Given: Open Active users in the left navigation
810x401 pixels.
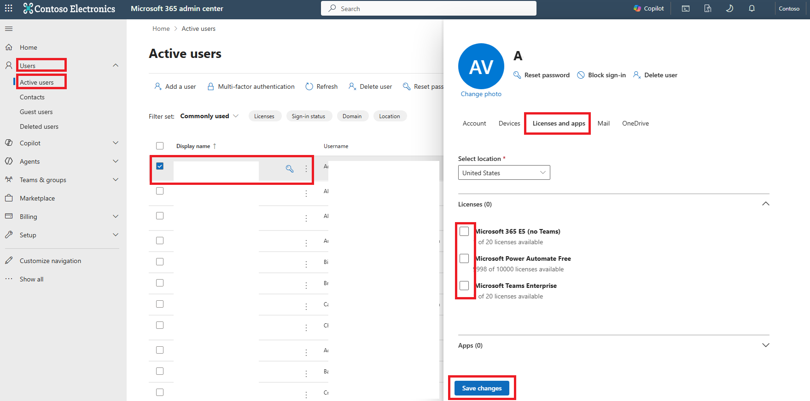Looking at the screenshot, I should [37, 82].
